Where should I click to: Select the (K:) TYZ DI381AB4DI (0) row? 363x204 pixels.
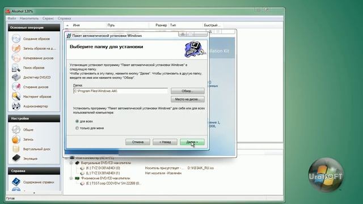tap(103, 168)
